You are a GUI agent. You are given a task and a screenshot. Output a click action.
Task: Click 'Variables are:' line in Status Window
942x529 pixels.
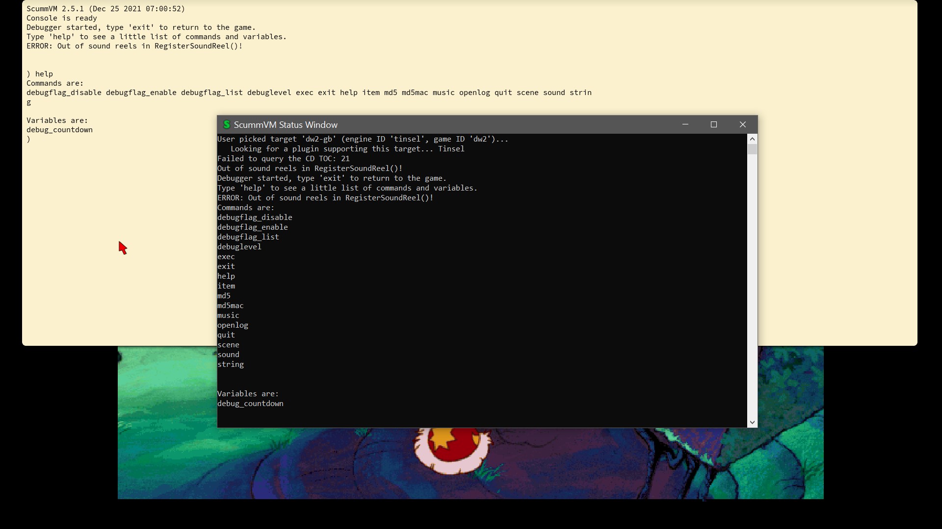click(x=248, y=394)
